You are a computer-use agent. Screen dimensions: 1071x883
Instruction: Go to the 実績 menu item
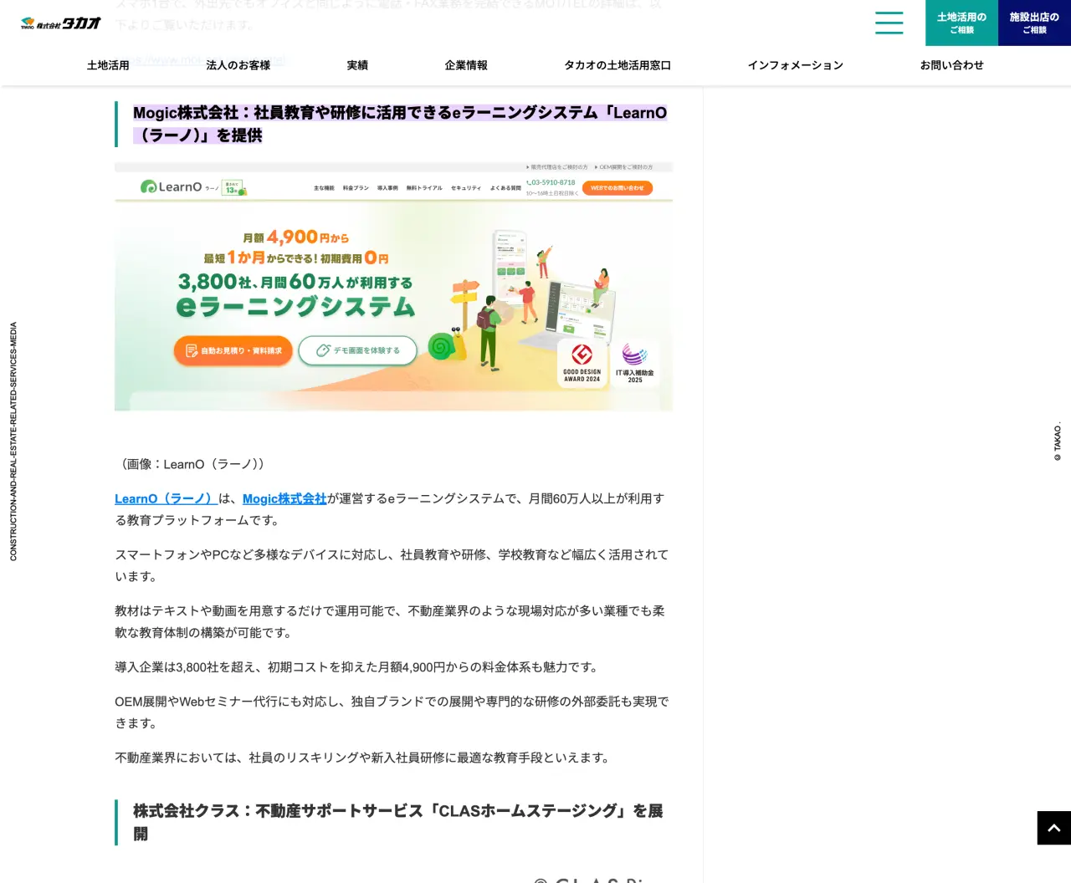357,65
